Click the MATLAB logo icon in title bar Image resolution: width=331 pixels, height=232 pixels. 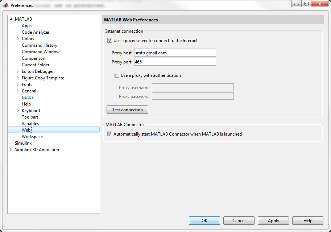pyautogui.click(x=6, y=5)
